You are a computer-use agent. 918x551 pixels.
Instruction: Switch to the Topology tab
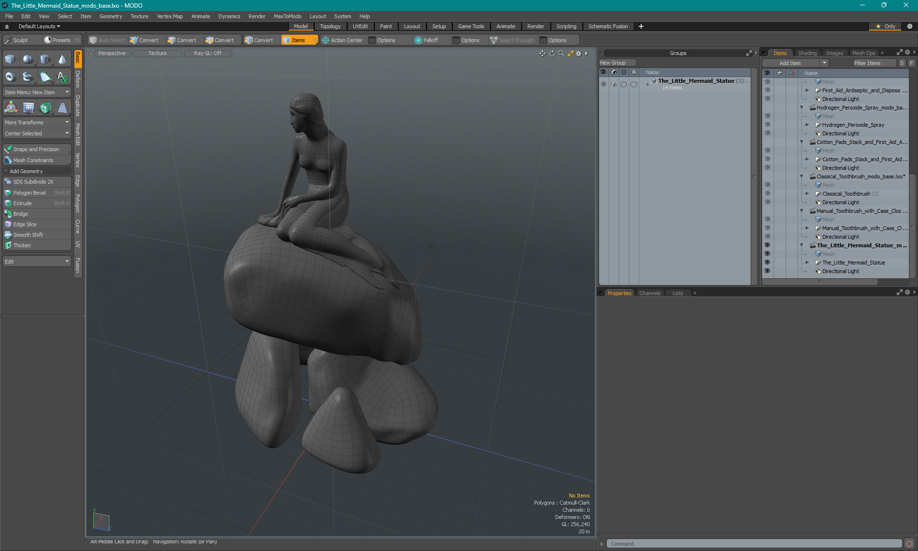point(330,26)
